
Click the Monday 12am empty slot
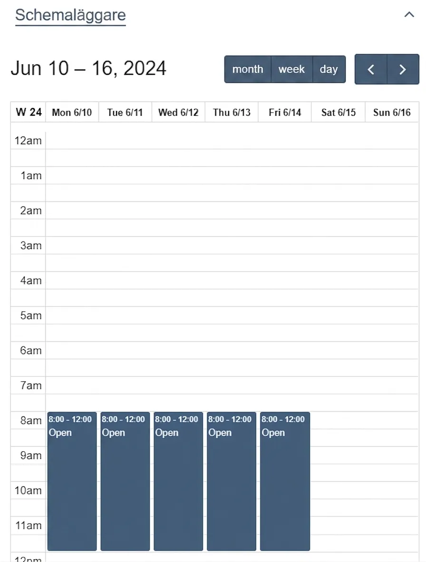point(72,140)
